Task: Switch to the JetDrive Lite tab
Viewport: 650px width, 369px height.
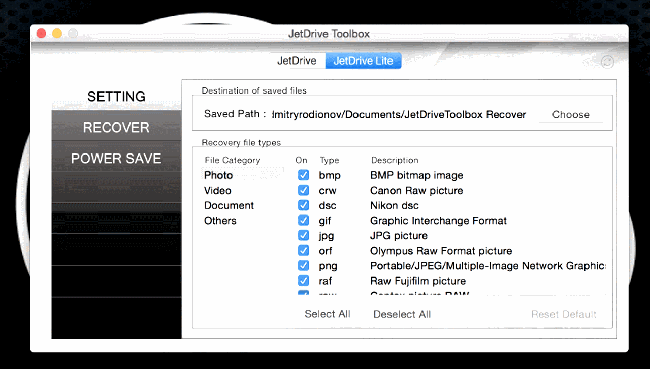Action: (363, 60)
